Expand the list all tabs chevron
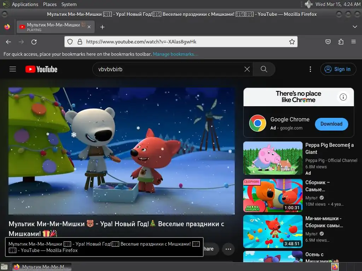362x271 pixels. [355, 27]
